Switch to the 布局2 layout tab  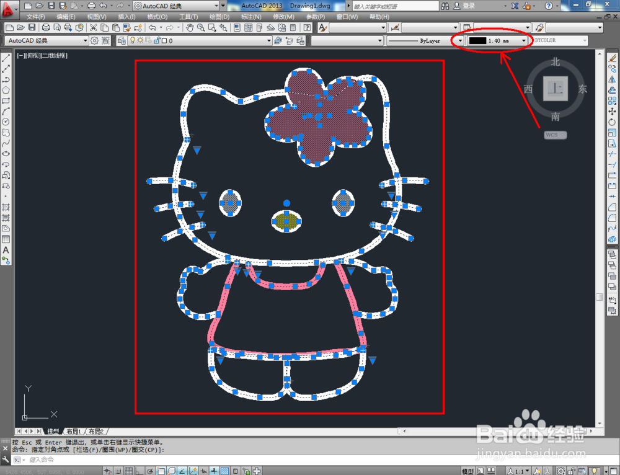[x=96, y=431]
